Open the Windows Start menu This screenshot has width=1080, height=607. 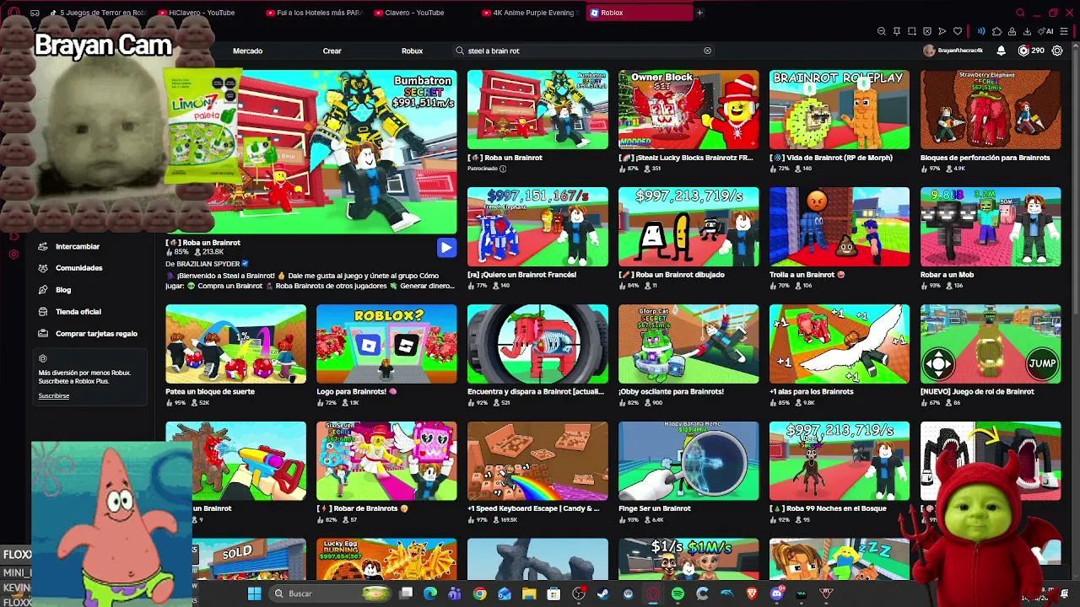[x=254, y=594]
